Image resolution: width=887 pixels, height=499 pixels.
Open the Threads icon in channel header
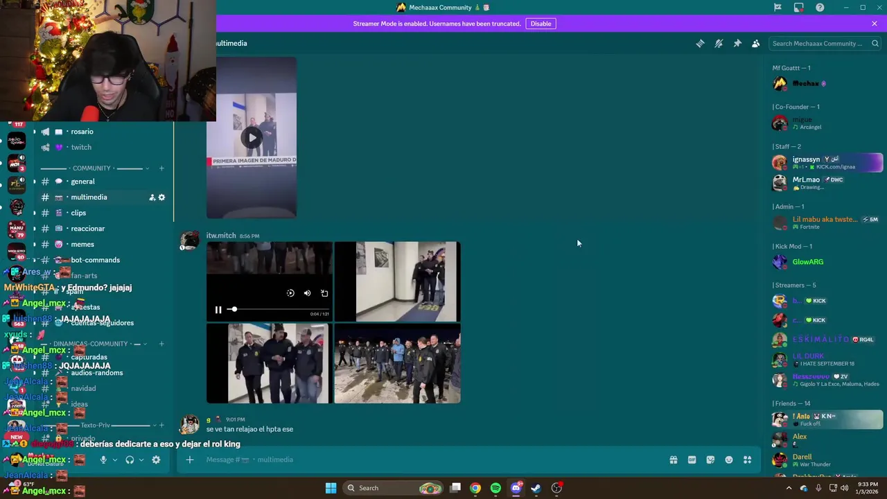point(700,44)
